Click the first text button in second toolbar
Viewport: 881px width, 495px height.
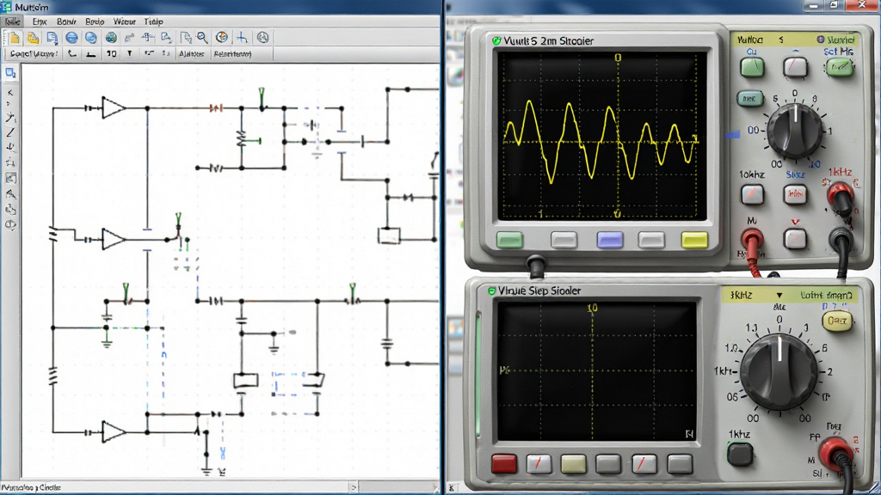(x=34, y=54)
